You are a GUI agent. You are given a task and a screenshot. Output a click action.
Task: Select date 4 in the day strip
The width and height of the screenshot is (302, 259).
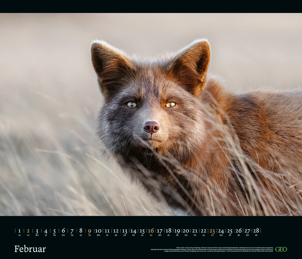point(46,231)
